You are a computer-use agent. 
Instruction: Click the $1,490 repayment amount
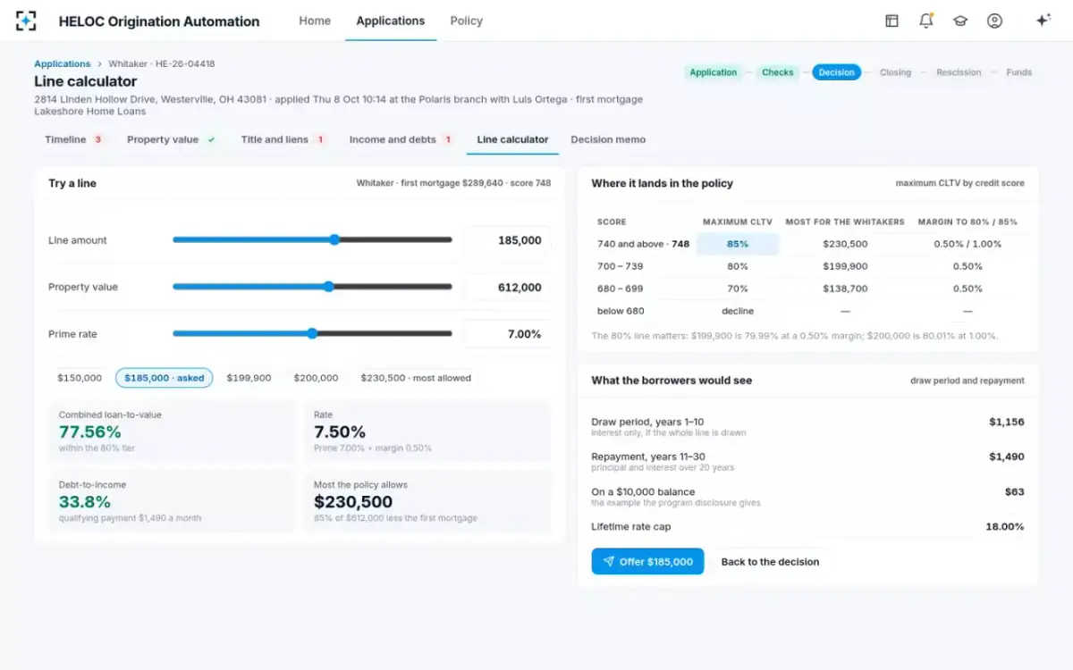coord(1007,456)
